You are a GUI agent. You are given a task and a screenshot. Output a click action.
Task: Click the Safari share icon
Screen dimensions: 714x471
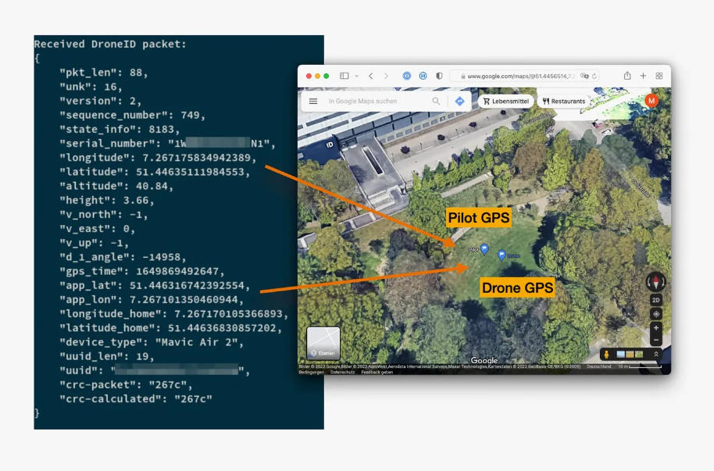click(627, 76)
